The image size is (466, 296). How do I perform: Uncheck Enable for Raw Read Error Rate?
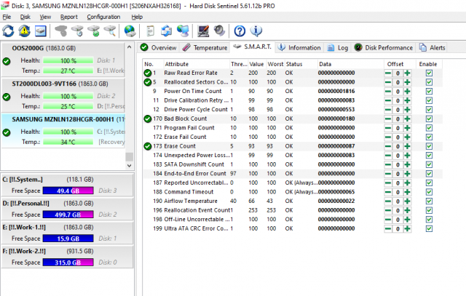[x=429, y=73]
